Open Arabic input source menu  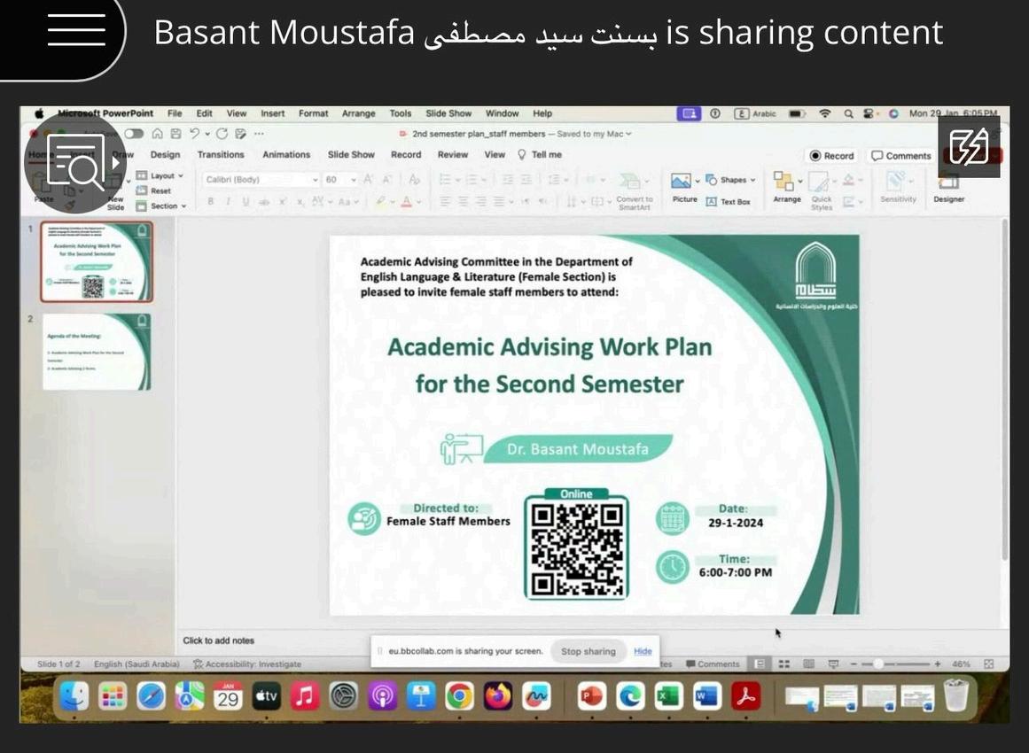click(x=755, y=113)
